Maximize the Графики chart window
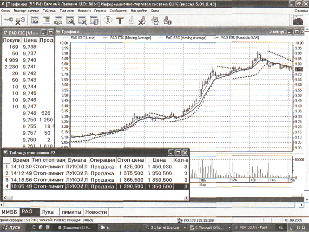The height and width of the screenshot is (232, 309). point(296,32)
